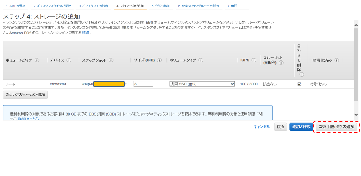Viewport: 361px width, 176px height.
Task: Select tab 4. ストレージの追加
Action: click(130, 6)
